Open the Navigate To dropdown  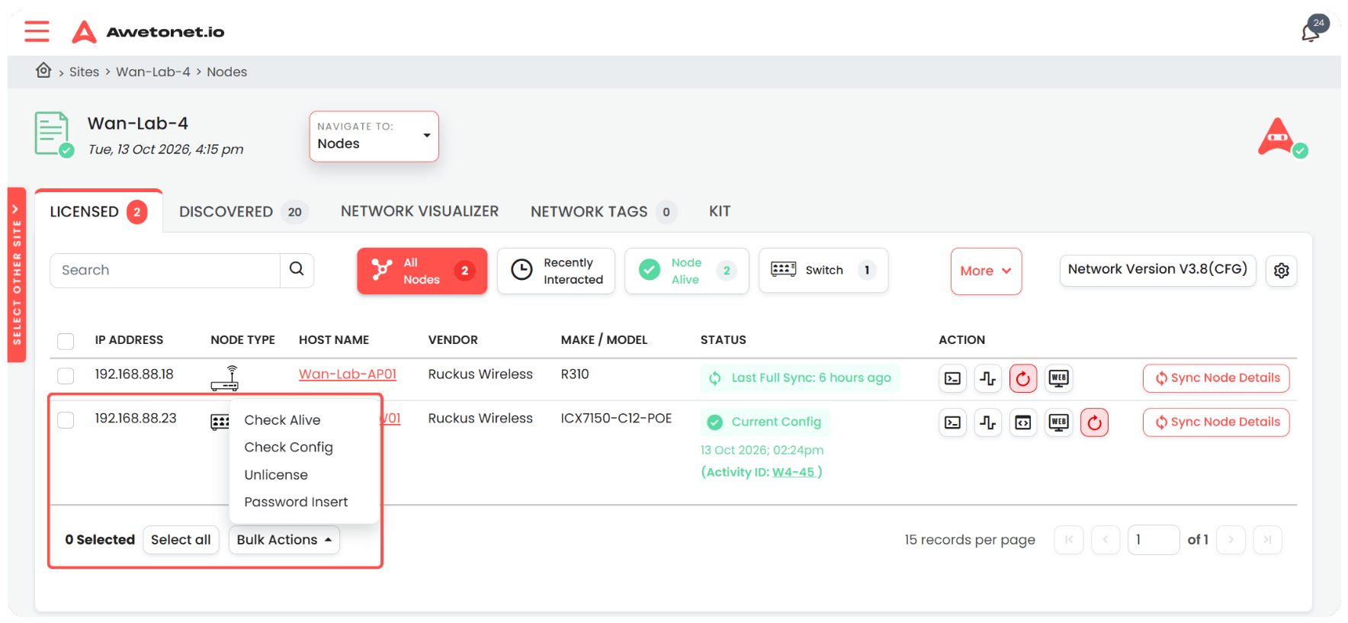click(374, 136)
